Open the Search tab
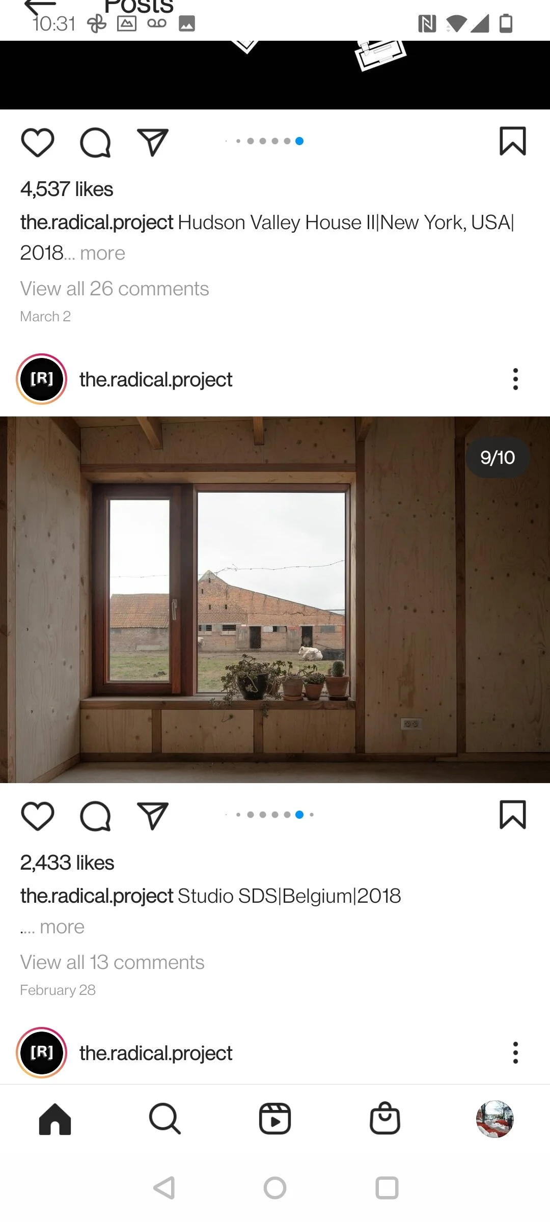550x1222 pixels. 164,1119
